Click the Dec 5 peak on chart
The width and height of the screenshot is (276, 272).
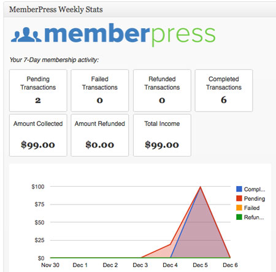pos(201,187)
